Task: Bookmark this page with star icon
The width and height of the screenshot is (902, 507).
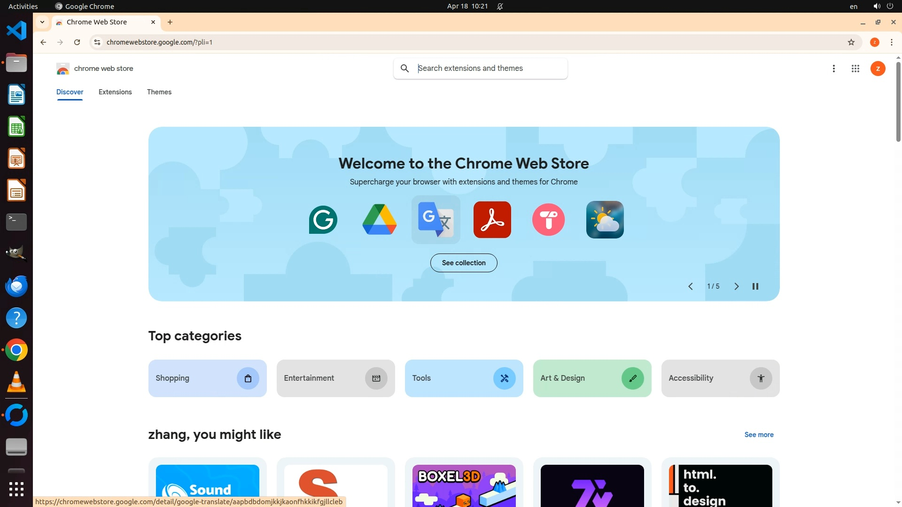Action: coord(851,42)
